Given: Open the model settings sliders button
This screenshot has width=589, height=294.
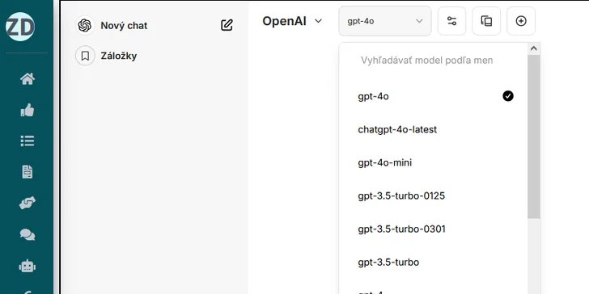Looking at the screenshot, I should click(451, 21).
